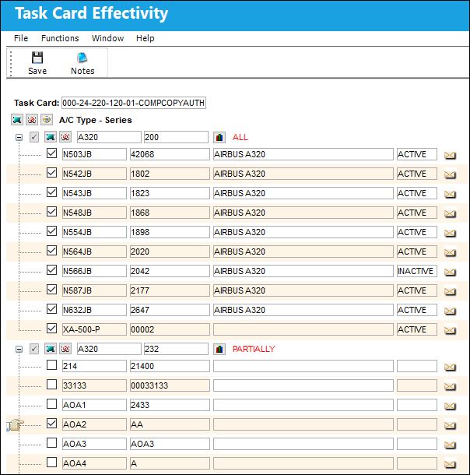The image size is (470, 475).
Task: Click the serial cell 00033133
Action: (x=170, y=385)
